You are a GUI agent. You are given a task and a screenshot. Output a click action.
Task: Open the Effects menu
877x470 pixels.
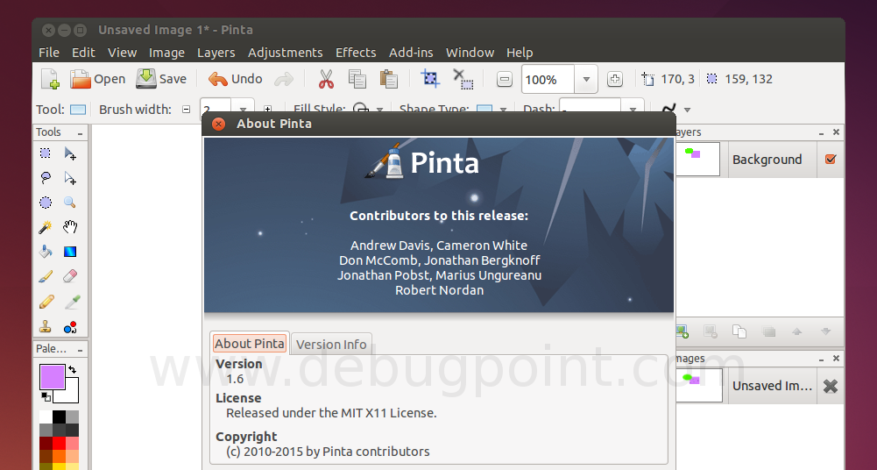click(x=356, y=53)
